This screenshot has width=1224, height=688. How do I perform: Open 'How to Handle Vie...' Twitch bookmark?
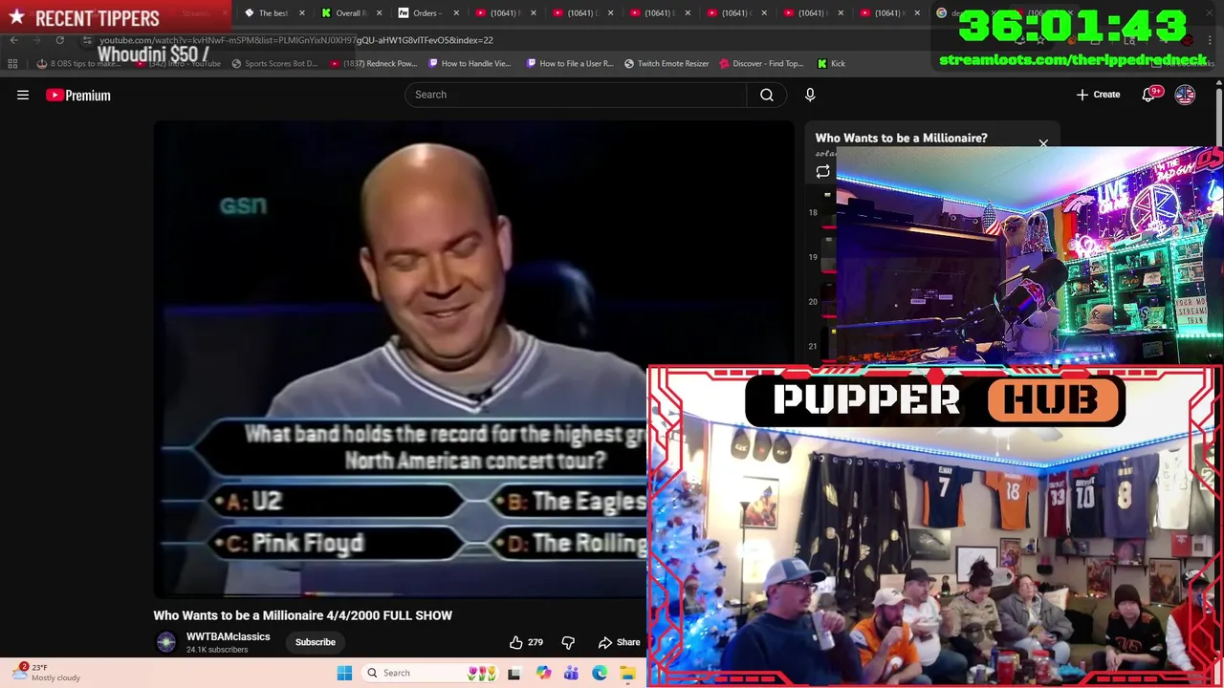(x=470, y=63)
